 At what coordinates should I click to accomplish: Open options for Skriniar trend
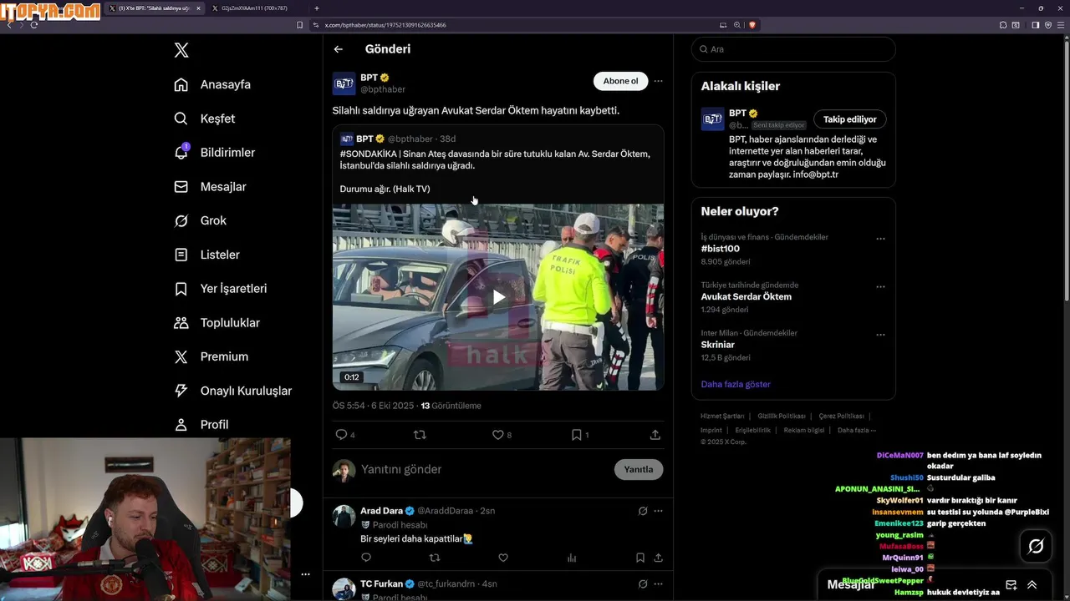[x=880, y=335]
